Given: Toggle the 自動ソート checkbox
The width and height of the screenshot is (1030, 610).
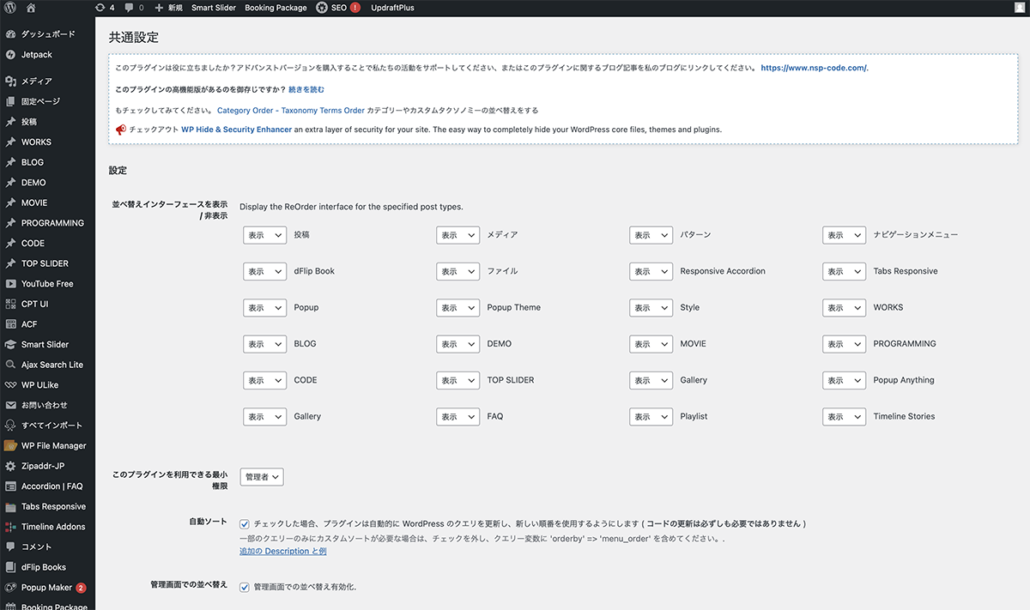Looking at the screenshot, I should [245, 523].
